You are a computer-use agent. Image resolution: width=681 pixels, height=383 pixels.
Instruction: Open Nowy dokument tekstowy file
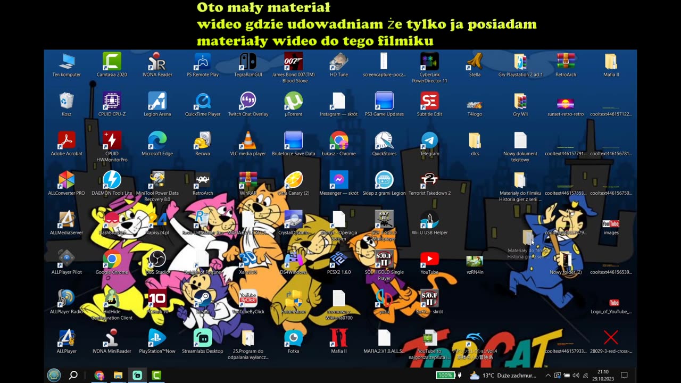click(x=520, y=146)
